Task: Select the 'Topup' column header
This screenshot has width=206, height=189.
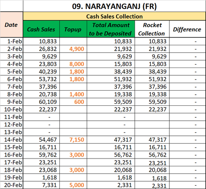Action: pyautogui.click(x=73, y=29)
